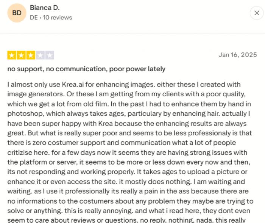Click the BD reviewer avatar
265x223 pixels.
pyautogui.click(x=17, y=13)
